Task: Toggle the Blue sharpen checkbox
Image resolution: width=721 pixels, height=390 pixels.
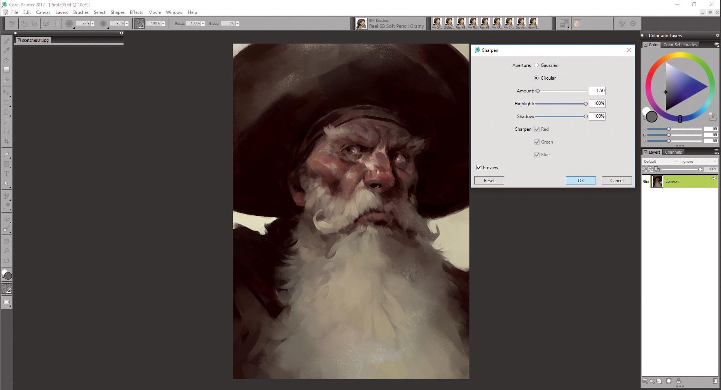Action: 537,155
